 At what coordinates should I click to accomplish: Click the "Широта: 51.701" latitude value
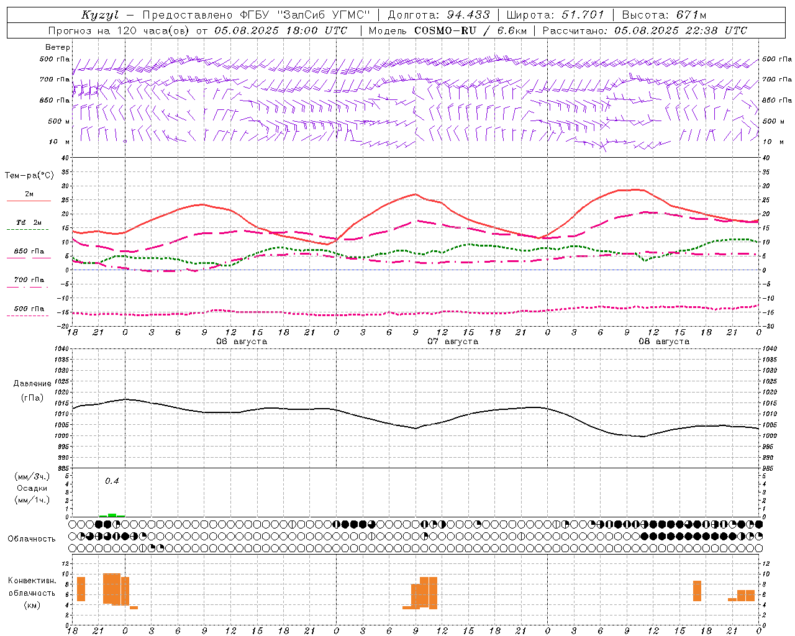coord(555,15)
